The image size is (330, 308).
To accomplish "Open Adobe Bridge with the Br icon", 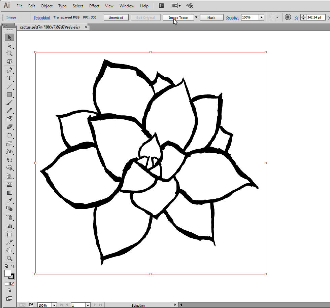I will click(x=161, y=6).
